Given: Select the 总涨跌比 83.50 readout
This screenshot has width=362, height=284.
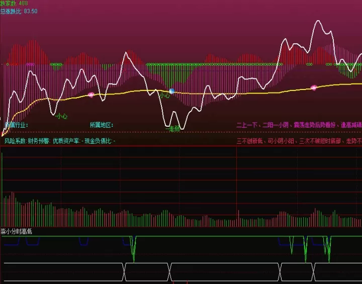Looking at the screenshot, I should coord(19,11).
